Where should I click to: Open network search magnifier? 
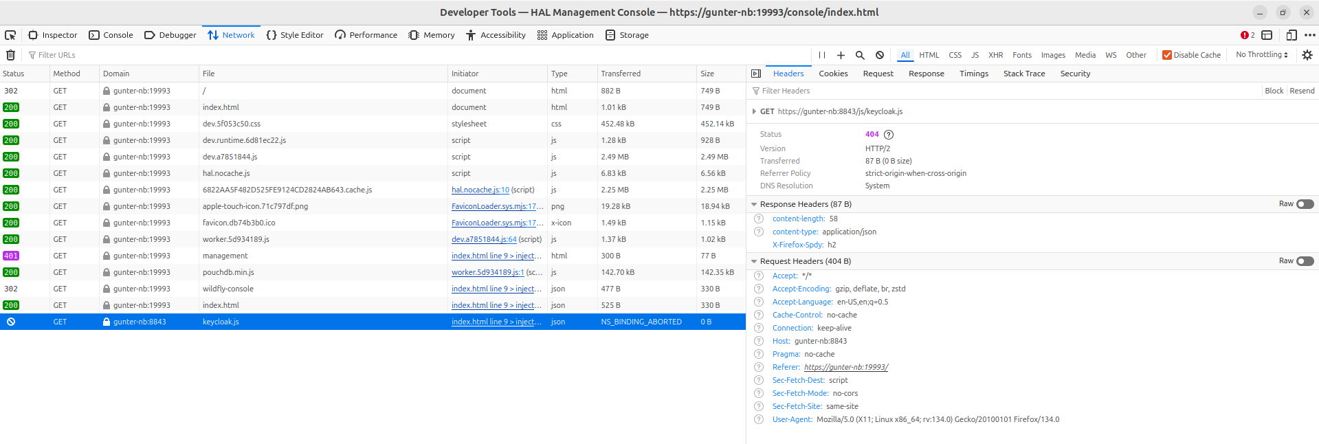pos(860,55)
